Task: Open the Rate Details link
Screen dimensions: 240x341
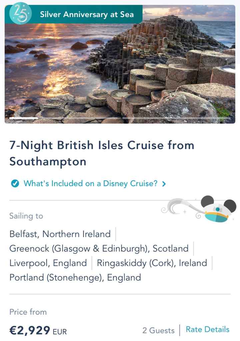Action: point(207,329)
